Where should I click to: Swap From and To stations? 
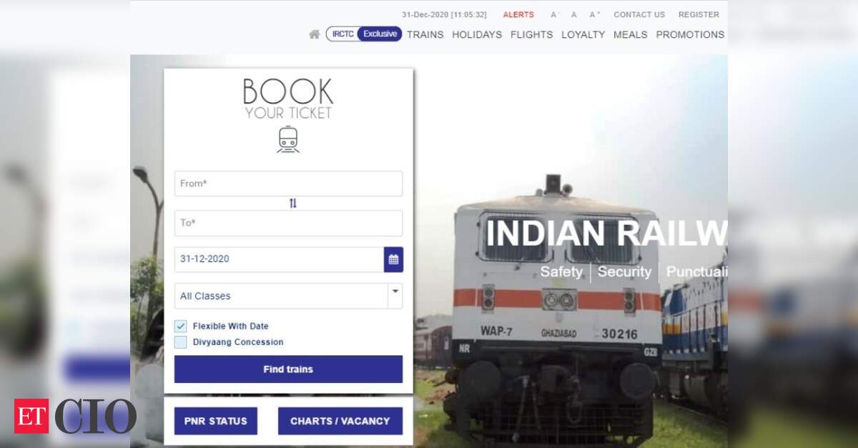292,204
